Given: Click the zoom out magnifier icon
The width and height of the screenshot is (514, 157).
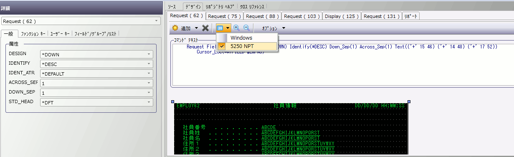Looking at the screenshot, I should (x=246, y=28).
